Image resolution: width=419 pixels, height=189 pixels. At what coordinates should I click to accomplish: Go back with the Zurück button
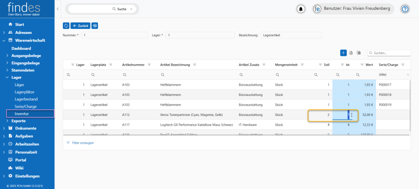[80, 26]
